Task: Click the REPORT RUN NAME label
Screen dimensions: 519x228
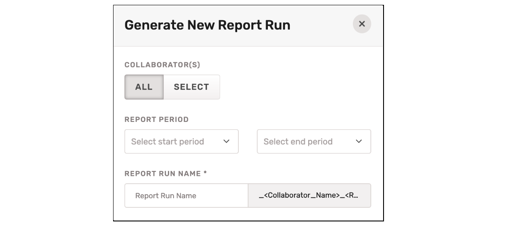Action: (x=163, y=174)
